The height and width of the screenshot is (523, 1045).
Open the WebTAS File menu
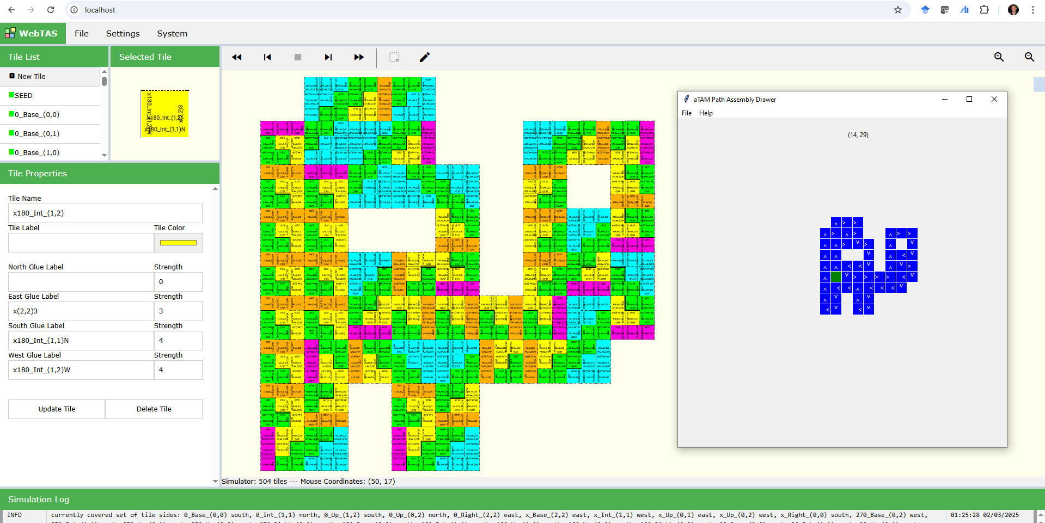82,34
